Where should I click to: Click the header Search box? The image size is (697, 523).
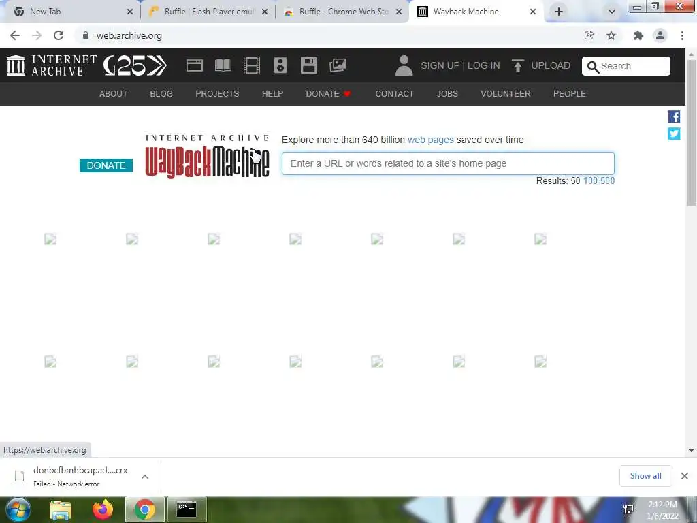pos(626,66)
